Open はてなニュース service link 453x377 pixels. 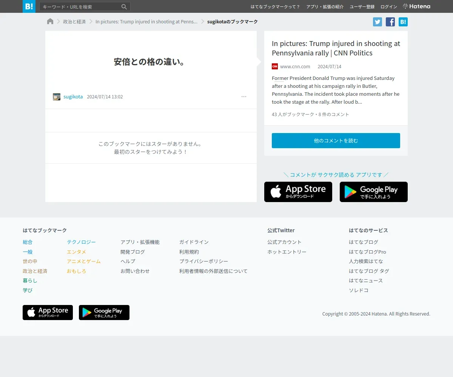366,280
